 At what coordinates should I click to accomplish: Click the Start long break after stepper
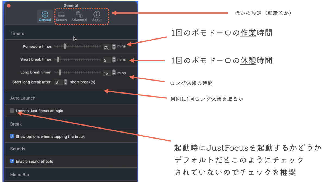[x=65, y=82]
